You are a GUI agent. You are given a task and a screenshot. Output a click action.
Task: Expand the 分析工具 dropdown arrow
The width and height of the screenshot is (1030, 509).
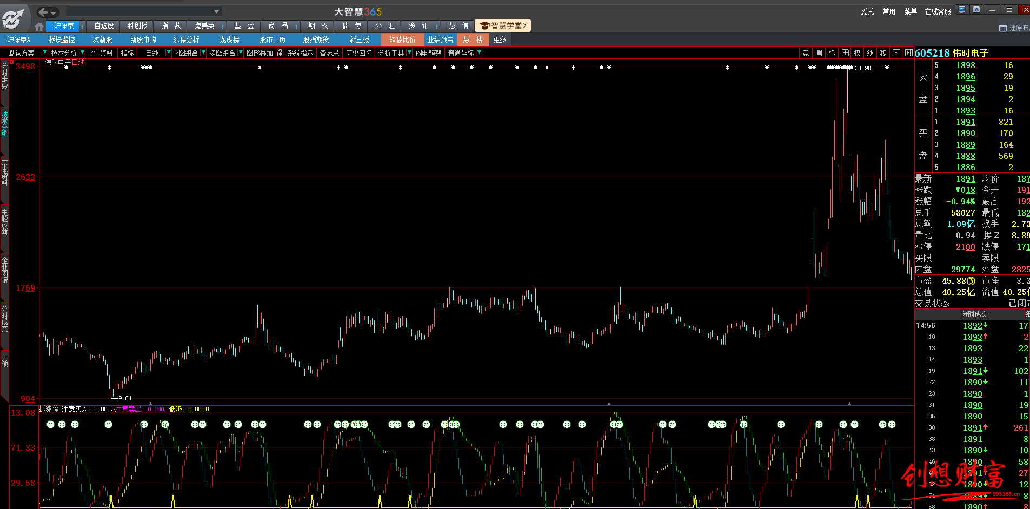409,52
